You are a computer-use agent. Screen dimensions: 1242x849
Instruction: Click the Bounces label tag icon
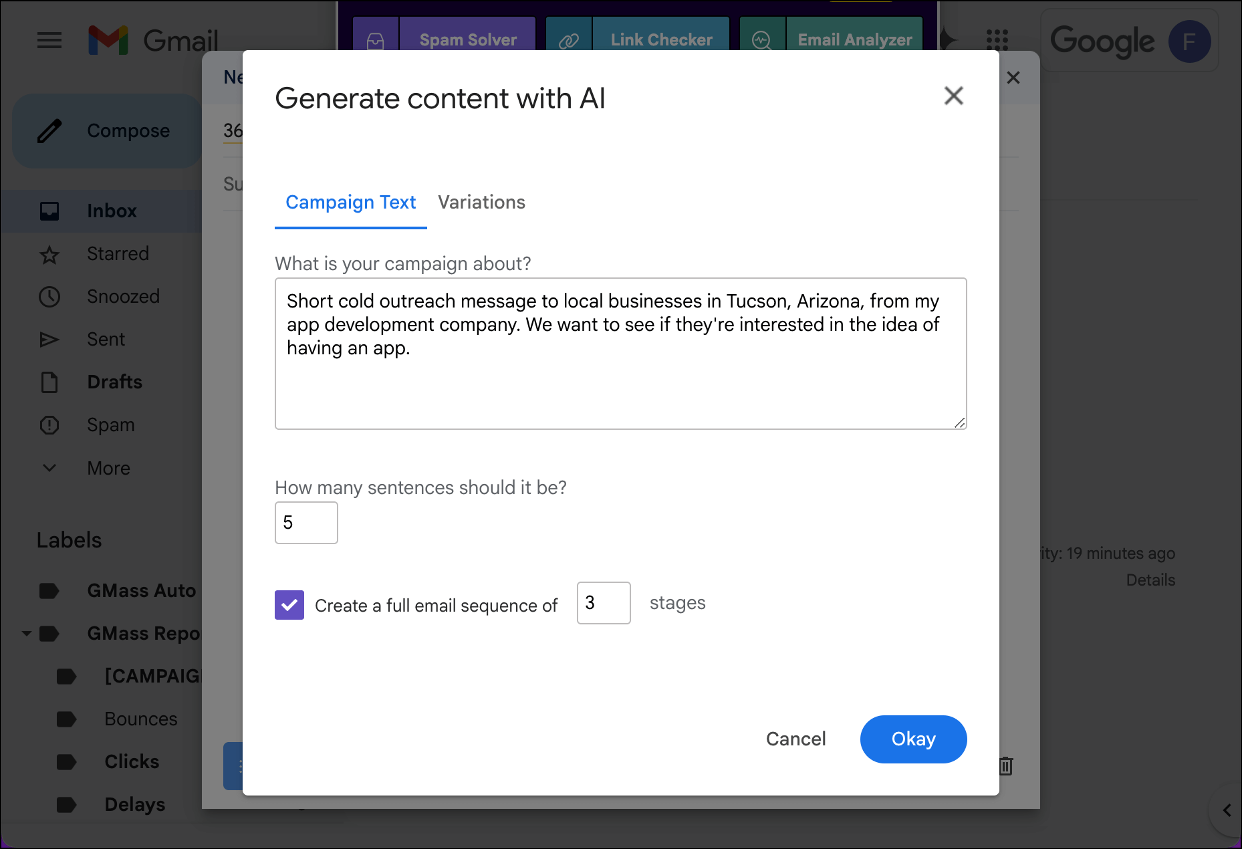point(67,719)
